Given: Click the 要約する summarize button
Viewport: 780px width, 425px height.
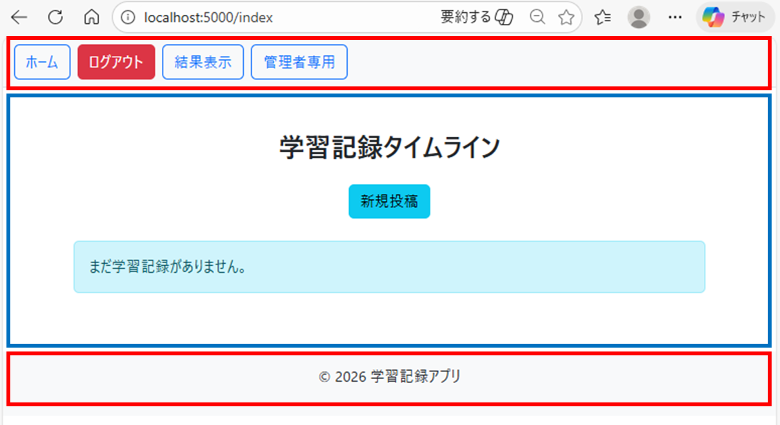Looking at the screenshot, I should coord(476,17).
